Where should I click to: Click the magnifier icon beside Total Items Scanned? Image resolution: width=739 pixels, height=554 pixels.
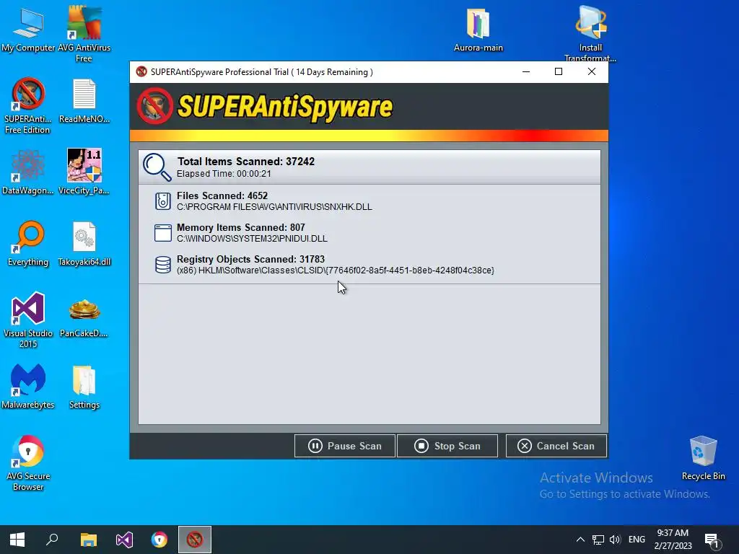click(x=157, y=167)
